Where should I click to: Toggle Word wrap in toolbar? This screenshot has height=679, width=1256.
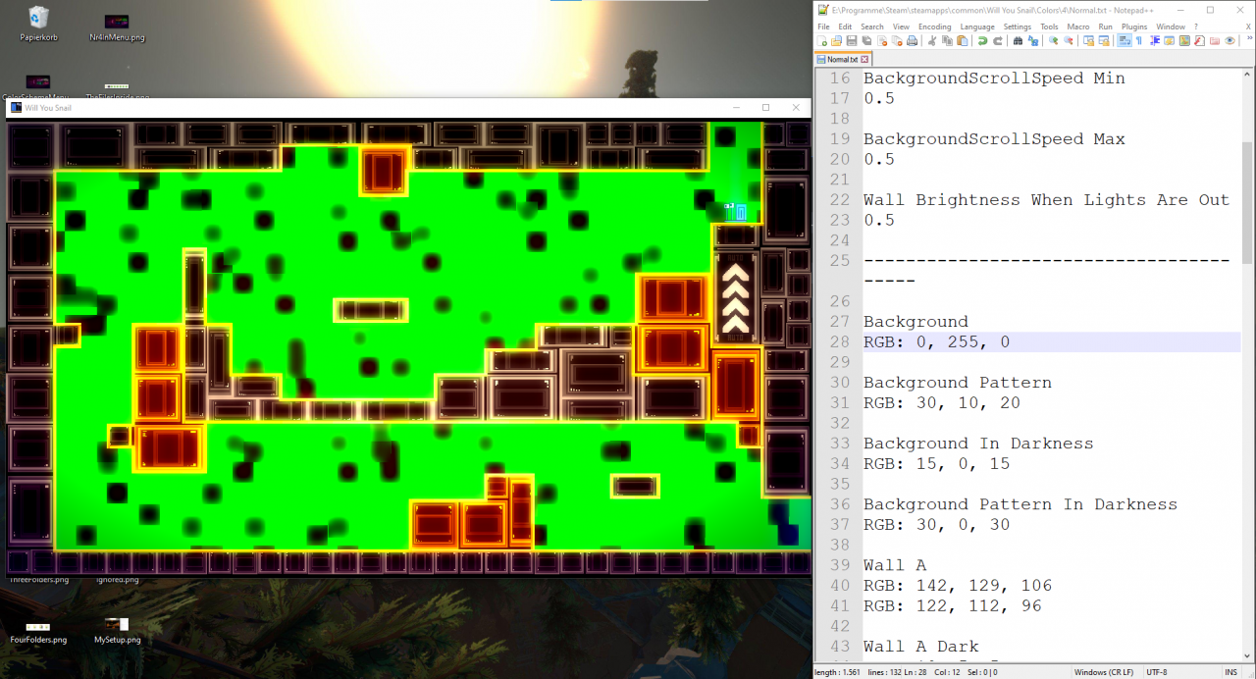[1124, 41]
